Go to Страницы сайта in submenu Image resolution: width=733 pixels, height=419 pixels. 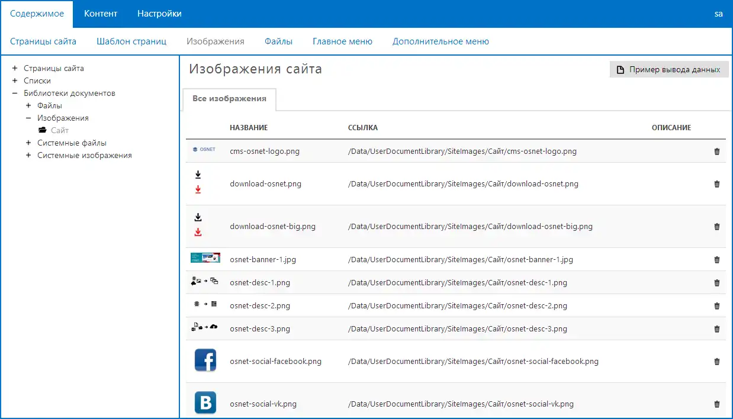click(43, 41)
